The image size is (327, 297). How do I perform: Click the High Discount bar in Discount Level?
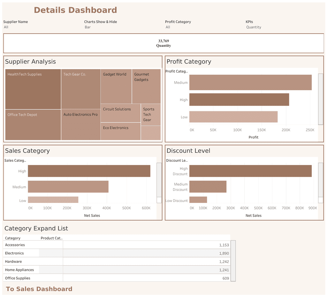coord(250,171)
